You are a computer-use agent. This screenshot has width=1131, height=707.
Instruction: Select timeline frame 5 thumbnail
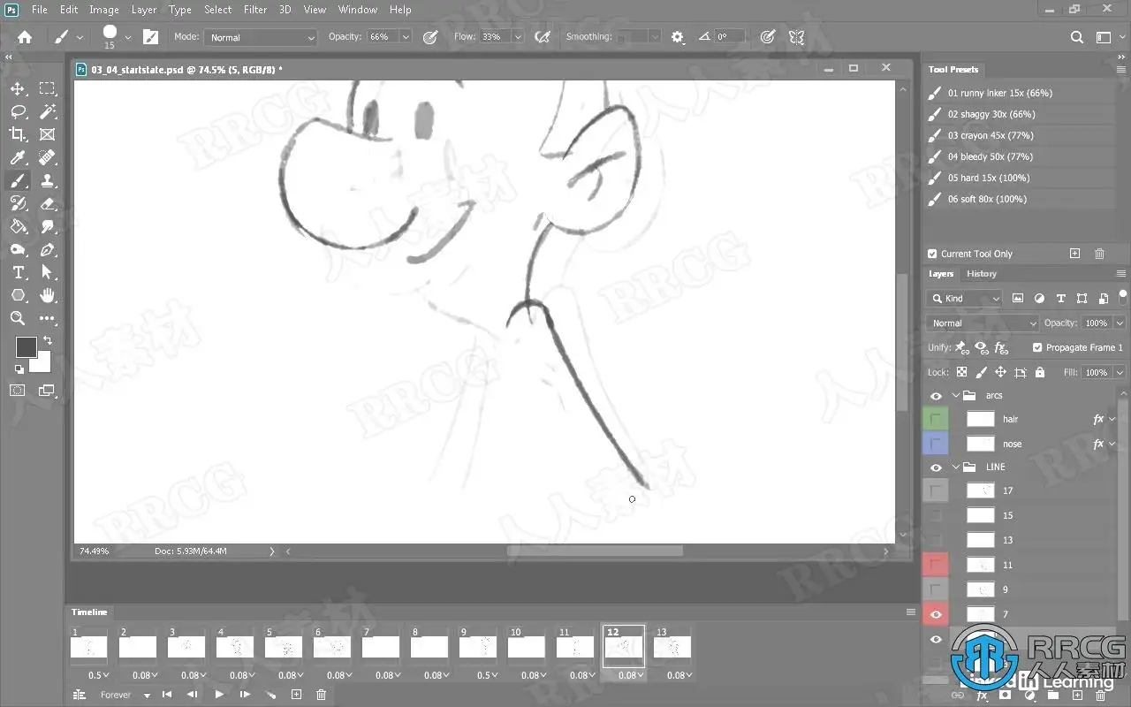point(284,647)
